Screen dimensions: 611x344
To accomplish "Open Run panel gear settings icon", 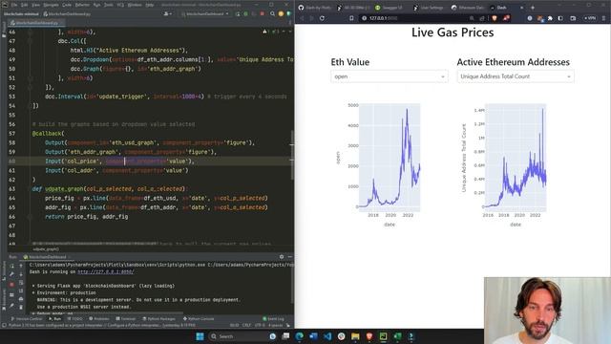I will point(282,257).
